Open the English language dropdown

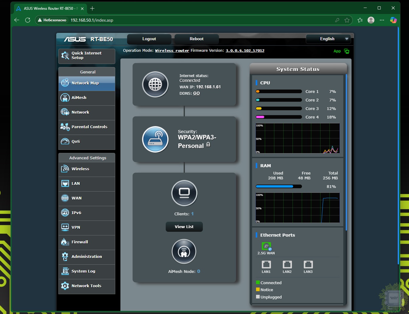328,39
